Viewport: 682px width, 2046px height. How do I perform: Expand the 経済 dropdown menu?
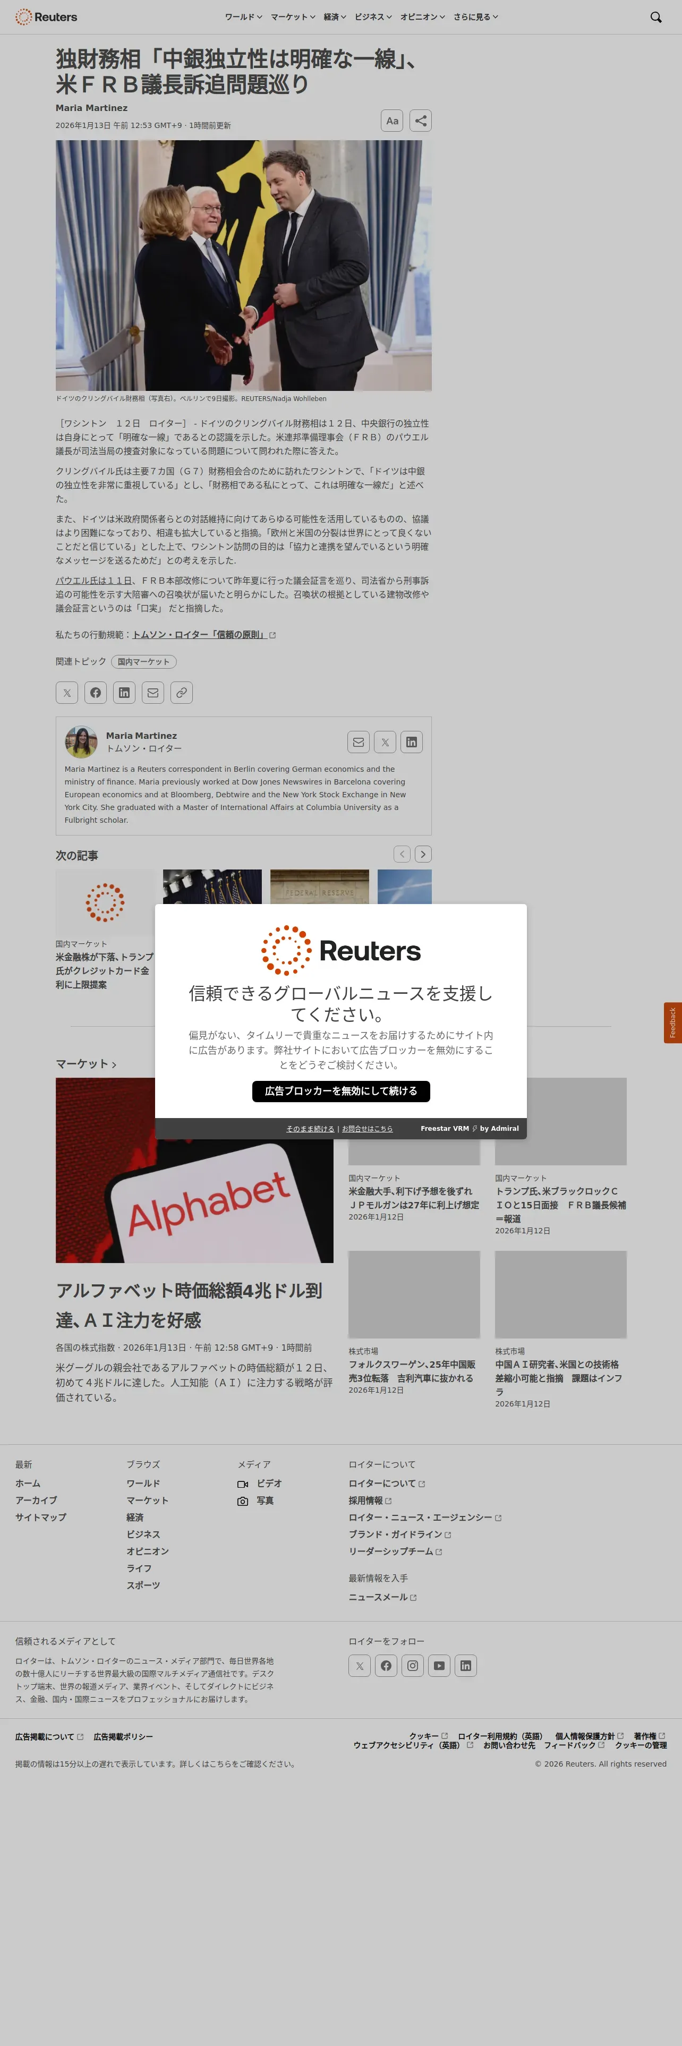pos(335,16)
